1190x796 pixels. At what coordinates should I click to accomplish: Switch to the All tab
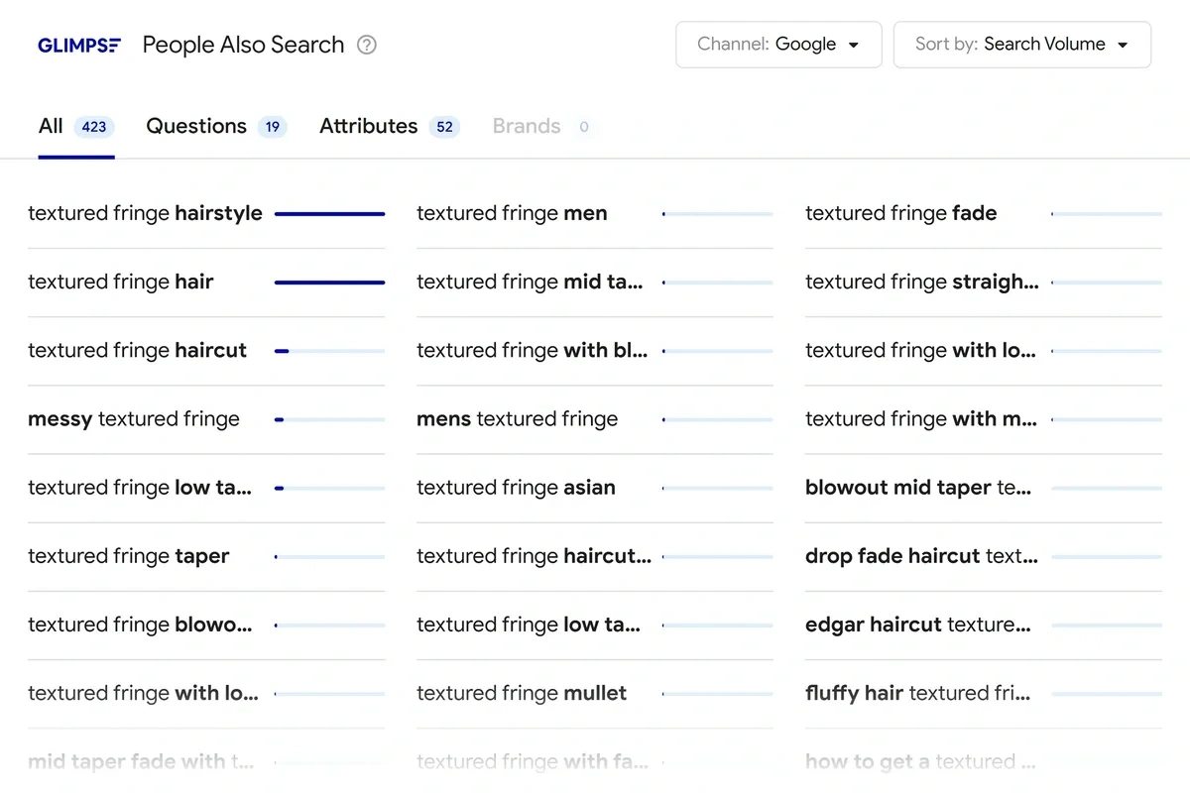tap(76, 127)
